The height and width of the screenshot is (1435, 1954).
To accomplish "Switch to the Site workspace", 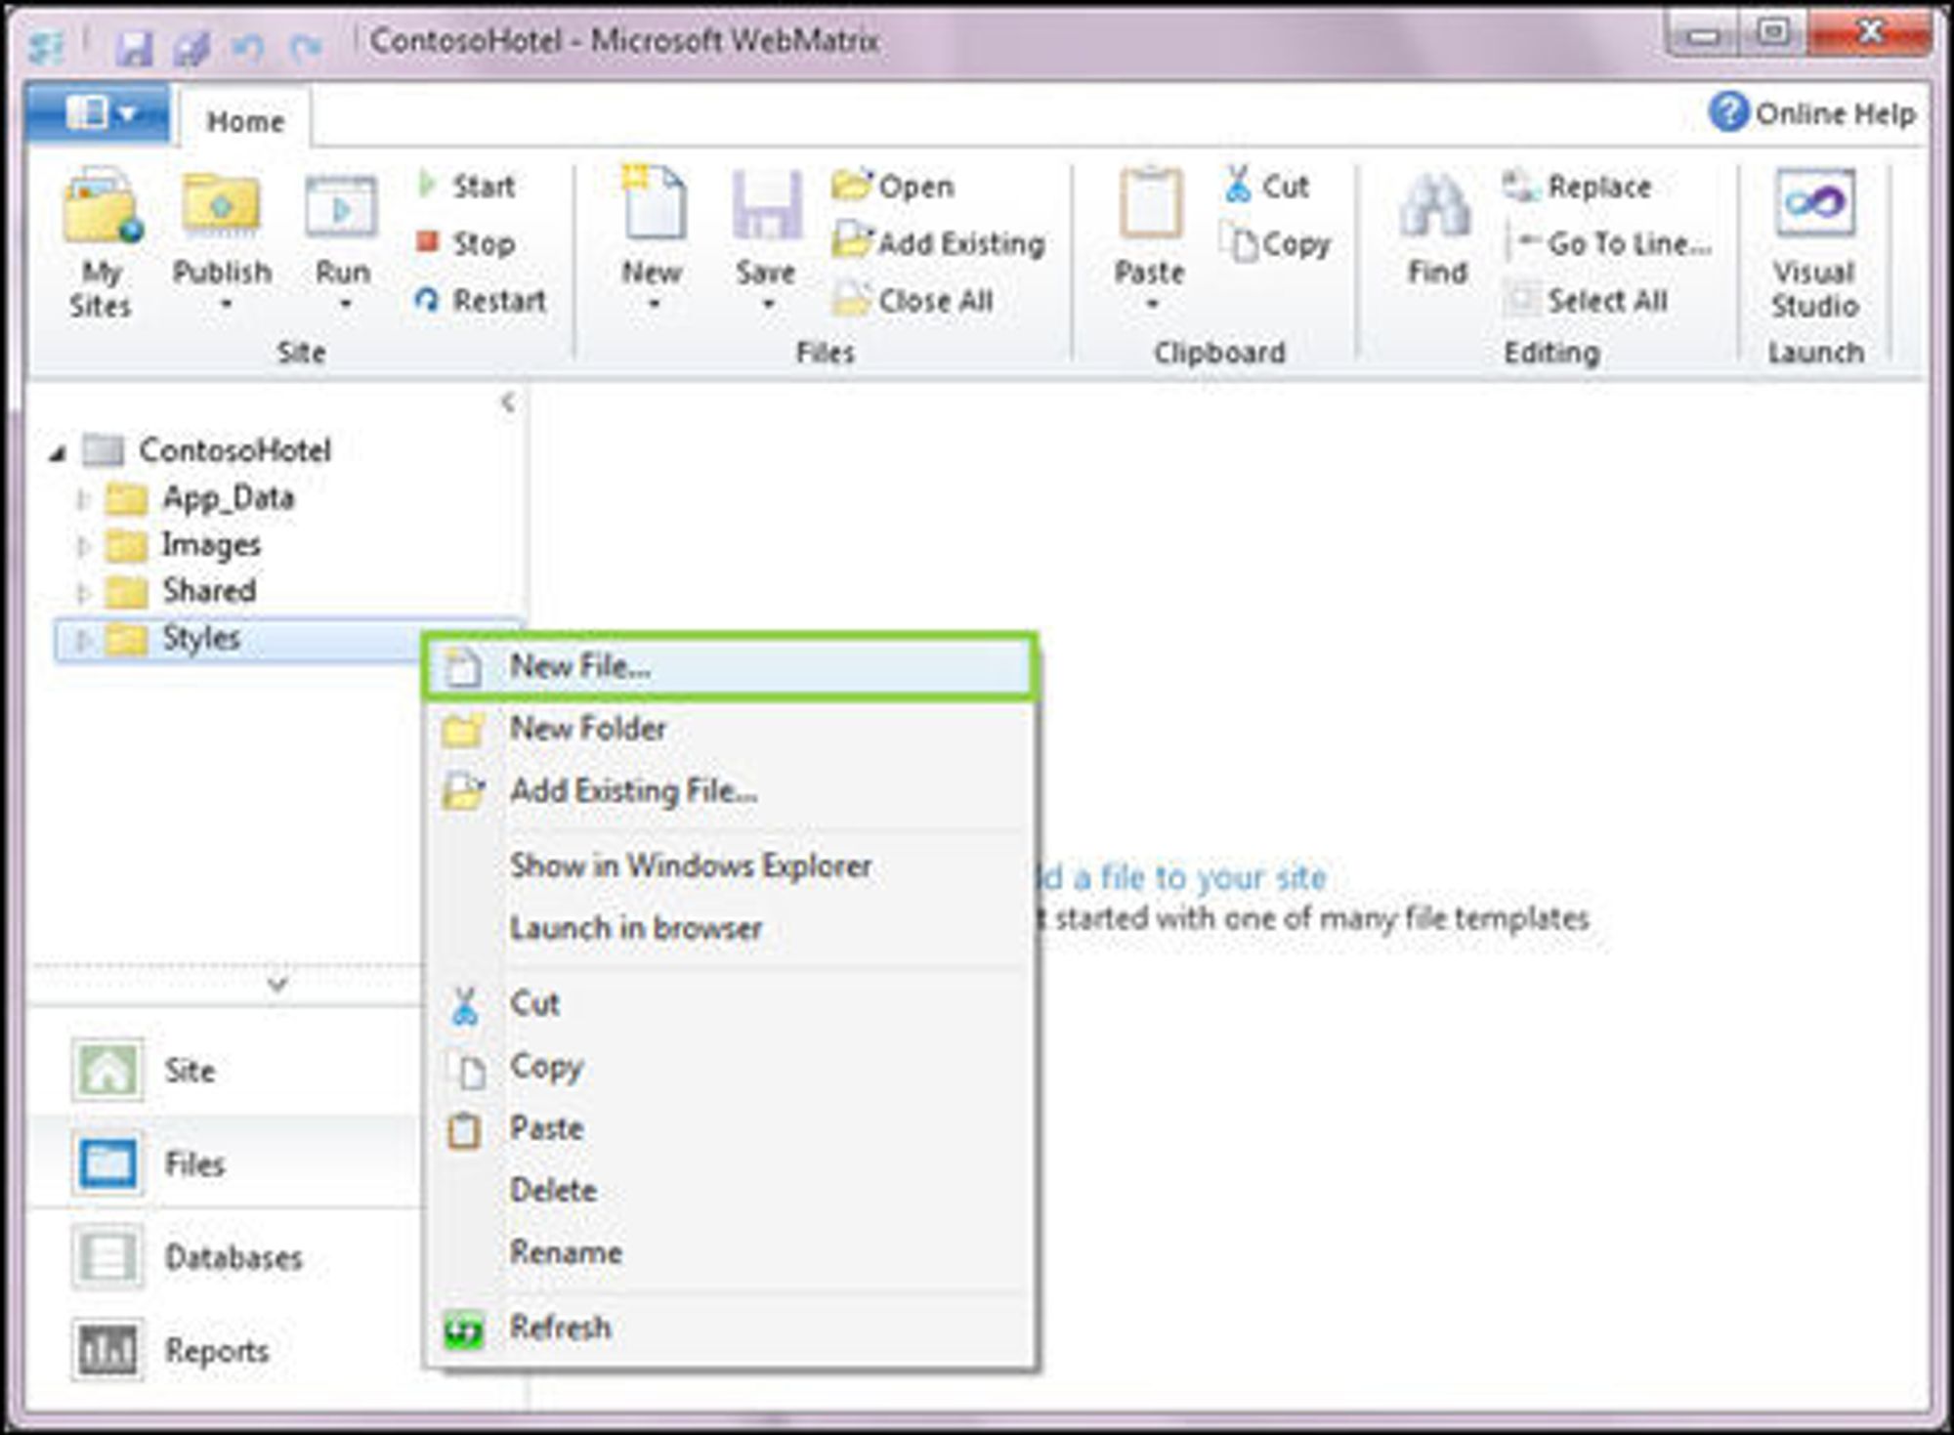I will 225,1070.
